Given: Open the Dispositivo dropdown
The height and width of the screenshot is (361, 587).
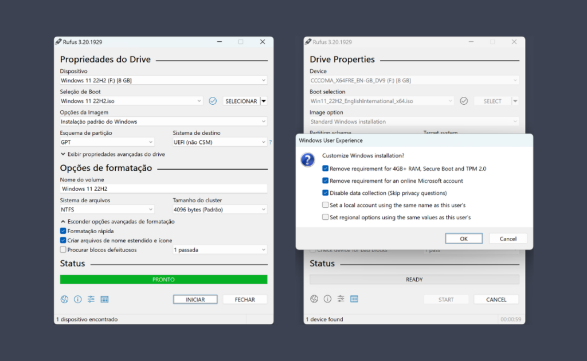Looking at the screenshot, I should (x=163, y=80).
